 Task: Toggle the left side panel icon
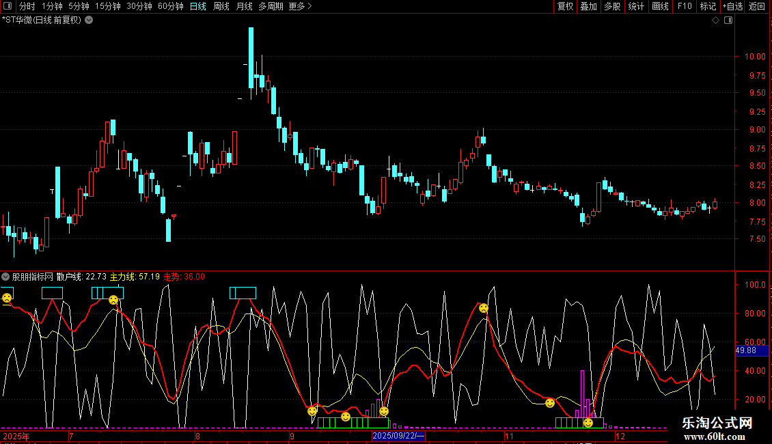(8, 6)
